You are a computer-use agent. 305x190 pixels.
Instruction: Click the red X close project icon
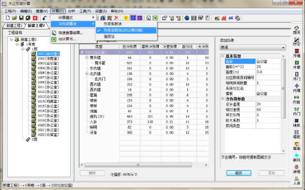coord(35,18)
